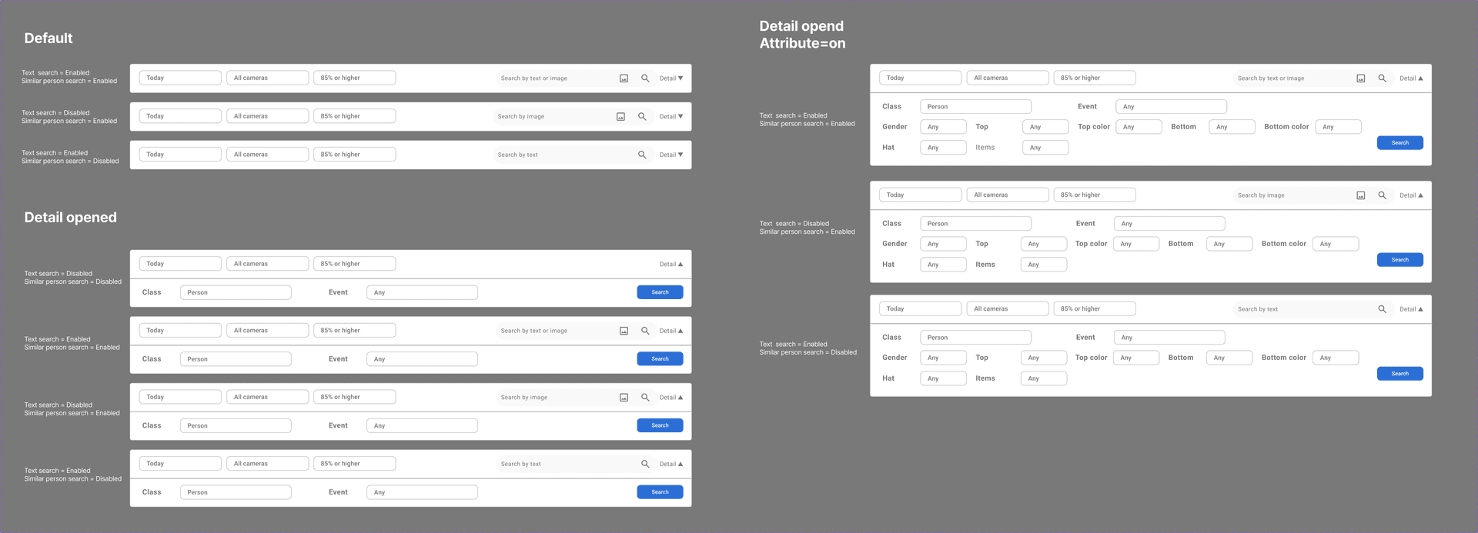Click magnifier in Attribute=on 'Search by text or image' bar

tap(1382, 78)
